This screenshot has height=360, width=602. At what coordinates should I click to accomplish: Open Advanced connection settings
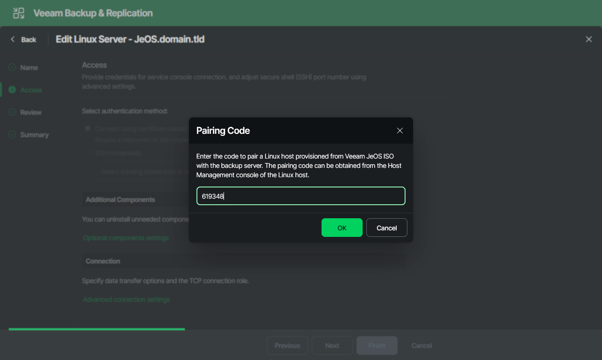tap(126, 299)
